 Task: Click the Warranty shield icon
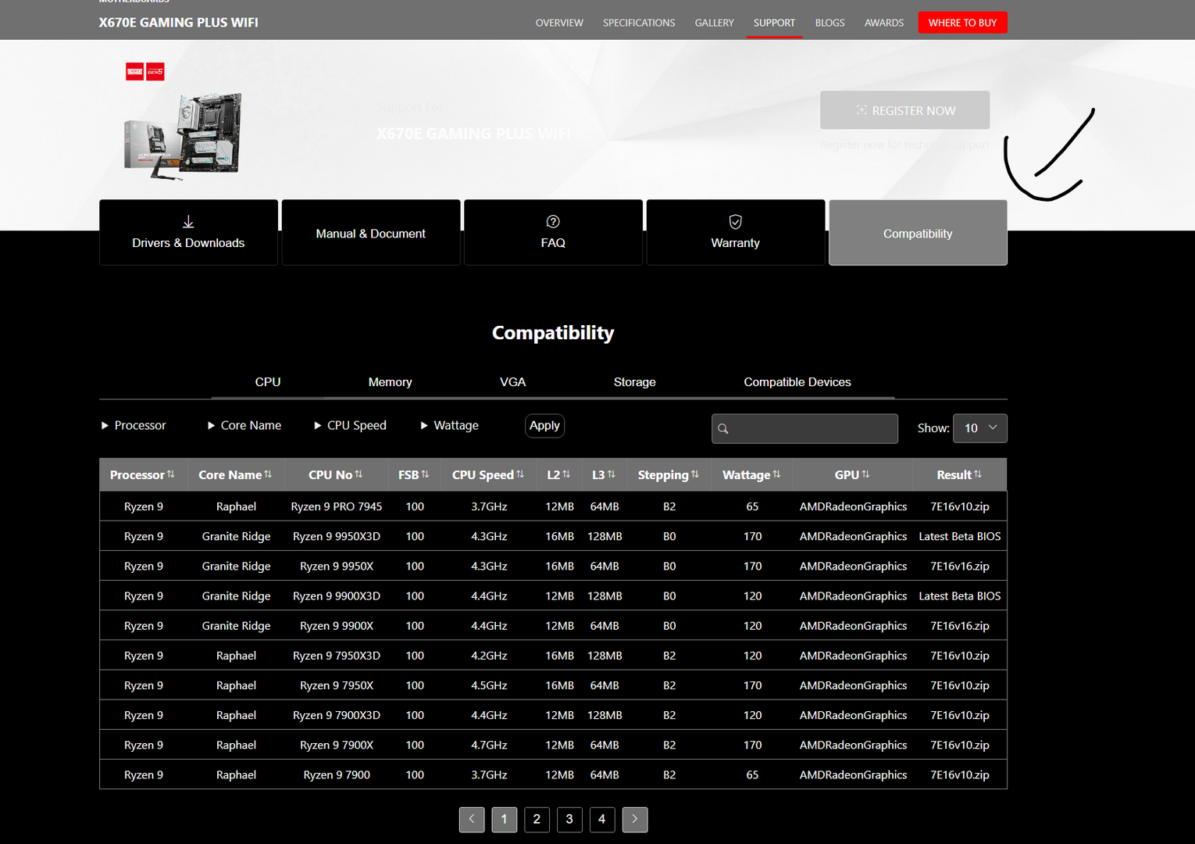pos(736,222)
